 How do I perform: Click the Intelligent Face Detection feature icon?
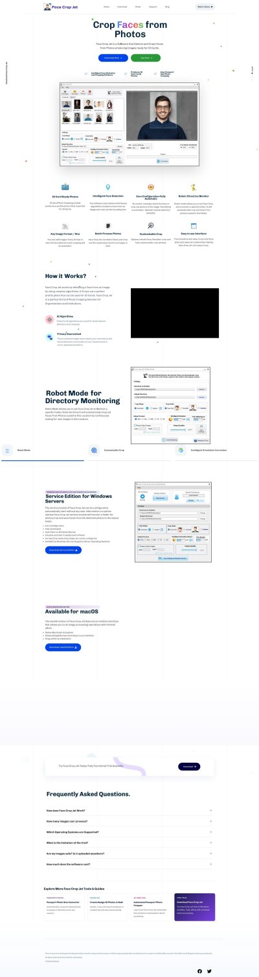[107, 187]
